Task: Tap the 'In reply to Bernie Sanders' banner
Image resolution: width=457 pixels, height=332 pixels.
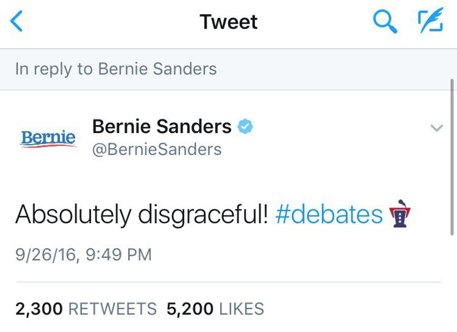Action: (116, 69)
